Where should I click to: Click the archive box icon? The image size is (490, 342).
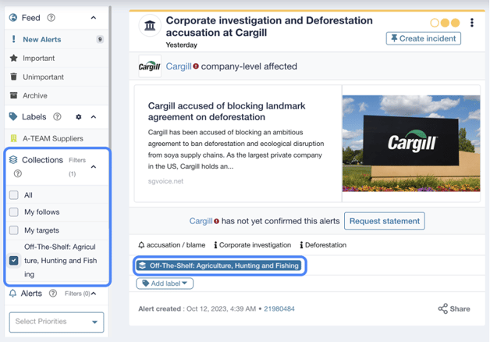[x=14, y=95]
